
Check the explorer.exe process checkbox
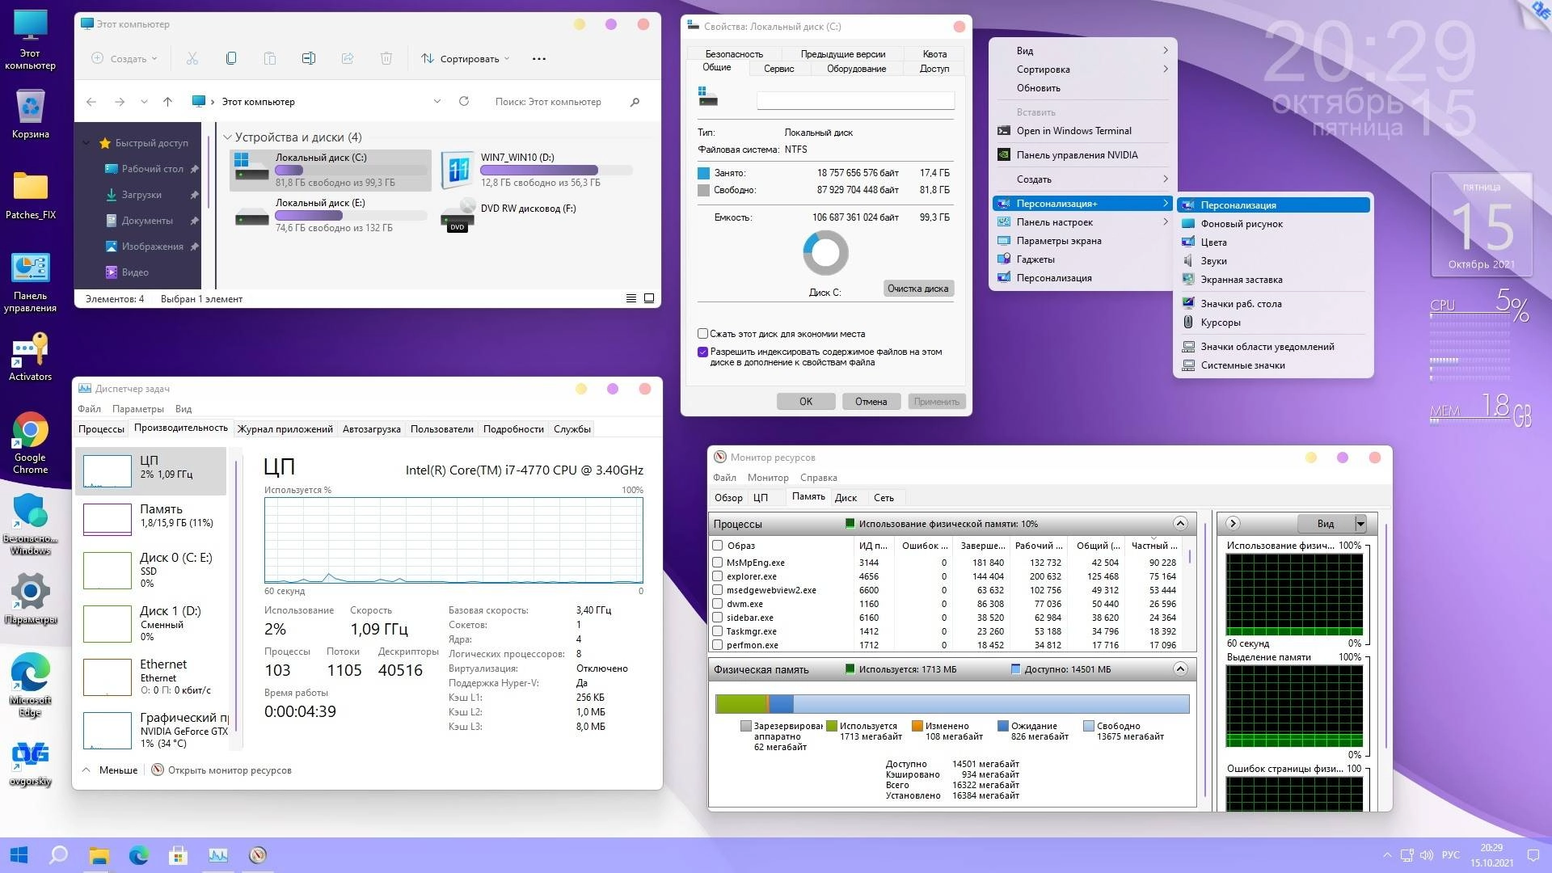pyautogui.click(x=717, y=576)
